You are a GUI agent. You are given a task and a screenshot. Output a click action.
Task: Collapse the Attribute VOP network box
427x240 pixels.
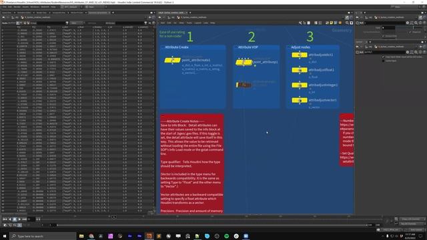(x=236, y=47)
